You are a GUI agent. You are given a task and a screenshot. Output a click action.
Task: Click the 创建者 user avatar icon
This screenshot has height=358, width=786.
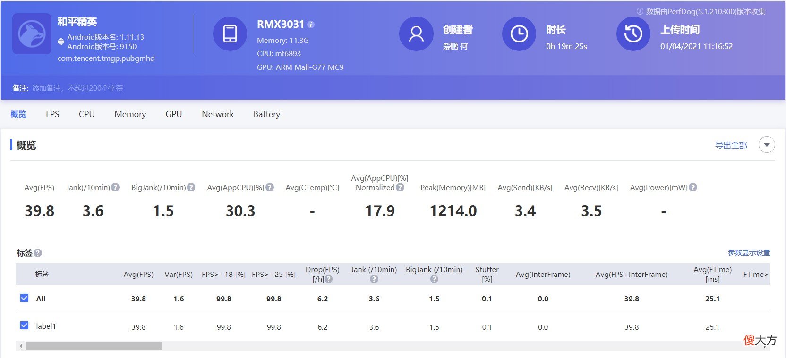[x=416, y=33]
